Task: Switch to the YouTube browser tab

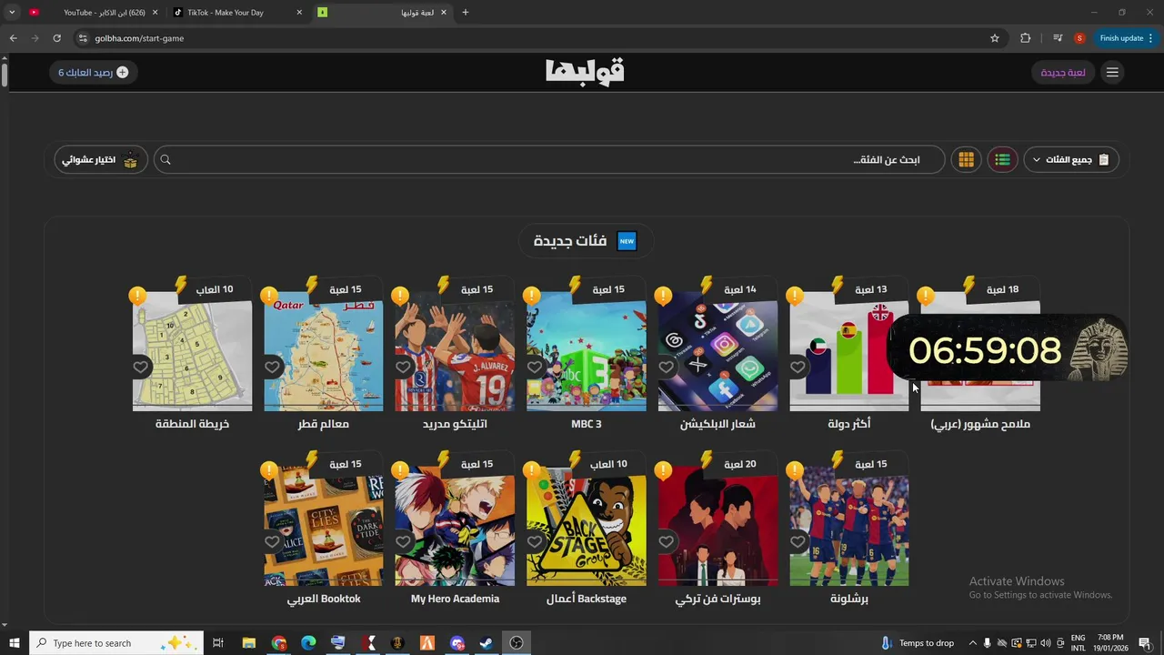Action: pyautogui.click(x=95, y=13)
